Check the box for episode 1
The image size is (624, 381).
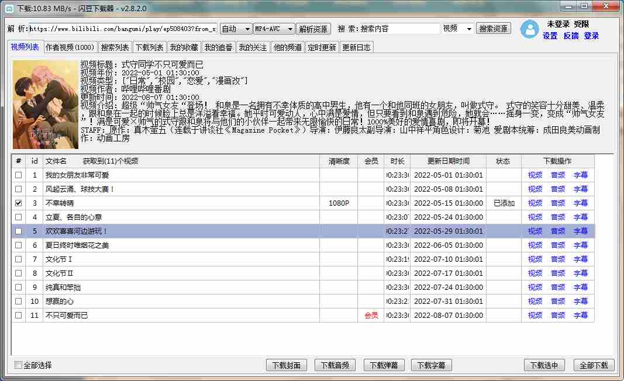(18, 175)
